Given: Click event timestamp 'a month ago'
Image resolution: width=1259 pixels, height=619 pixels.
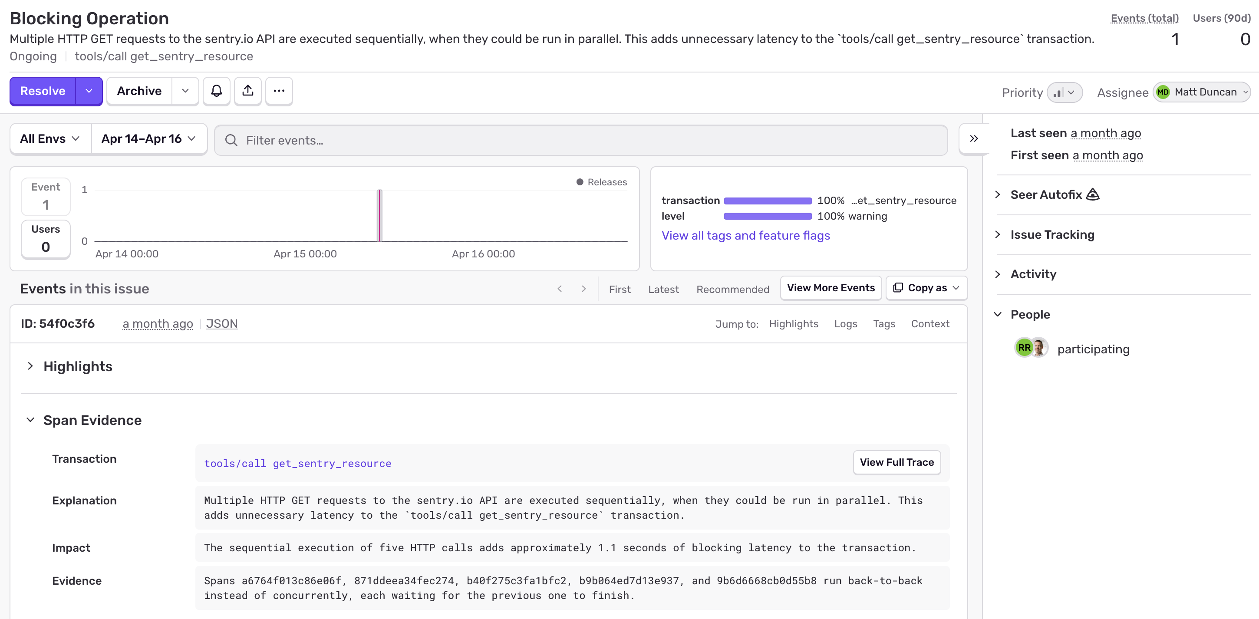Looking at the screenshot, I should pyautogui.click(x=157, y=324).
